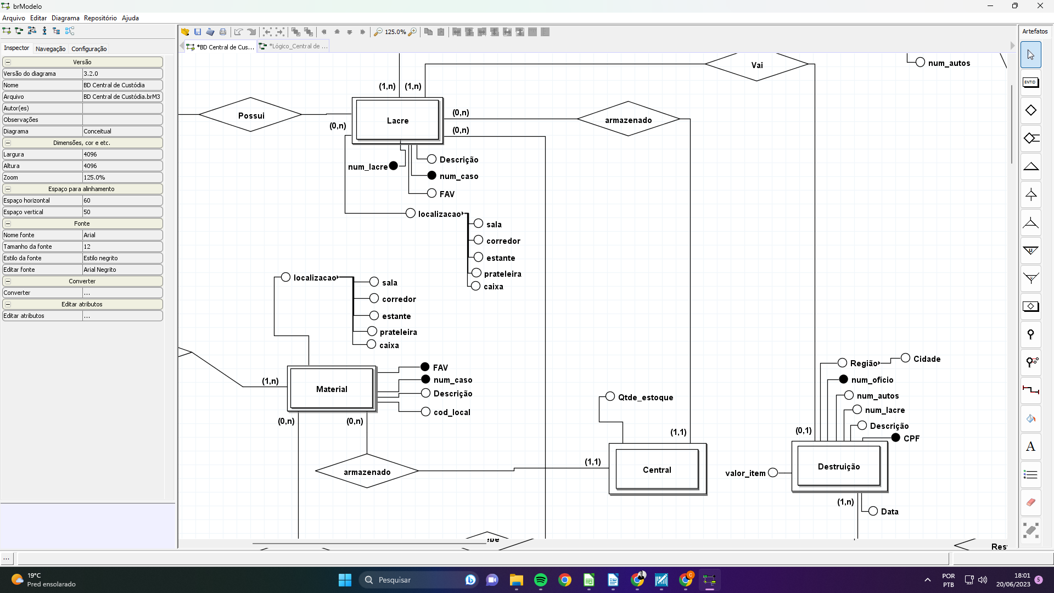
Task: Open Spotify from the taskbar
Action: [x=540, y=580]
